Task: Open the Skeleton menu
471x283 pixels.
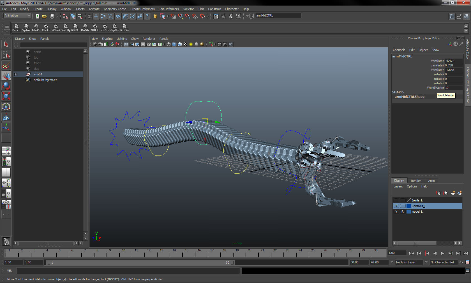Action: pos(188,9)
